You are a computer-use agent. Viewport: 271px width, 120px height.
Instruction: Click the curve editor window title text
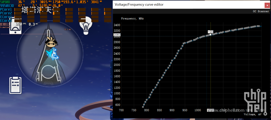point(139,5)
